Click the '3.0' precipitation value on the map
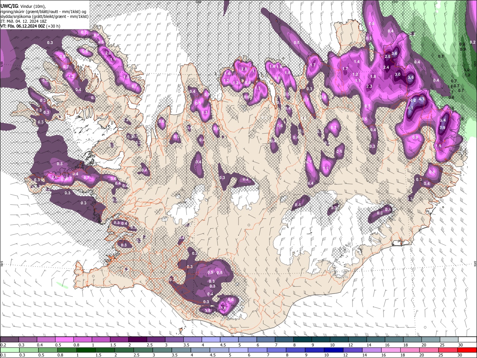The height and width of the screenshot is (358, 477). tap(398, 74)
